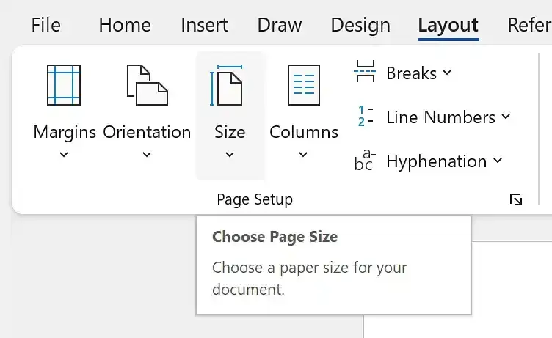Expand the Margins dropdown chevron
Screen dimensions: 552x338
point(64,154)
